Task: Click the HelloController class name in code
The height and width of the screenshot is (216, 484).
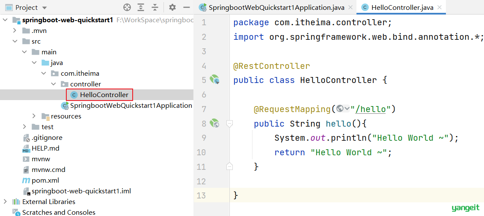Action: 339,80
